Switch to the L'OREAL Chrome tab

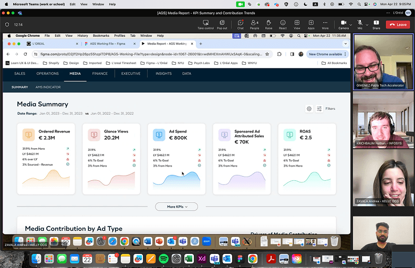(53, 44)
